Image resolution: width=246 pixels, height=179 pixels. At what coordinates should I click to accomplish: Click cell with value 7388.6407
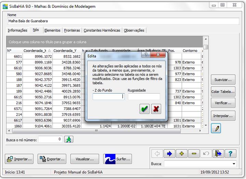click(x=67, y=109)
